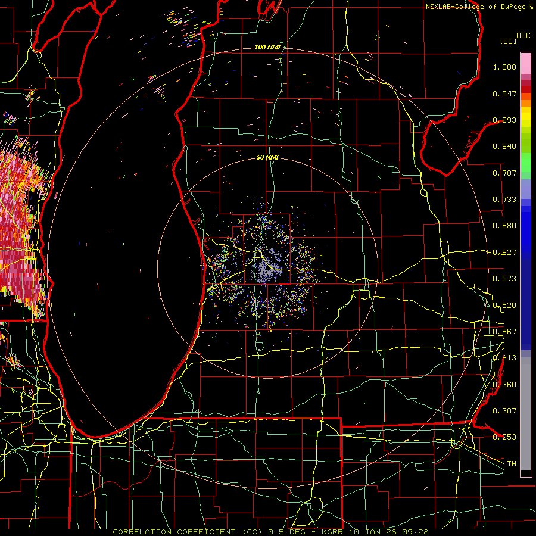Select the 1.000 color scale value
Viewport: 536px width, 536px height.
click(x=504, y=67)
